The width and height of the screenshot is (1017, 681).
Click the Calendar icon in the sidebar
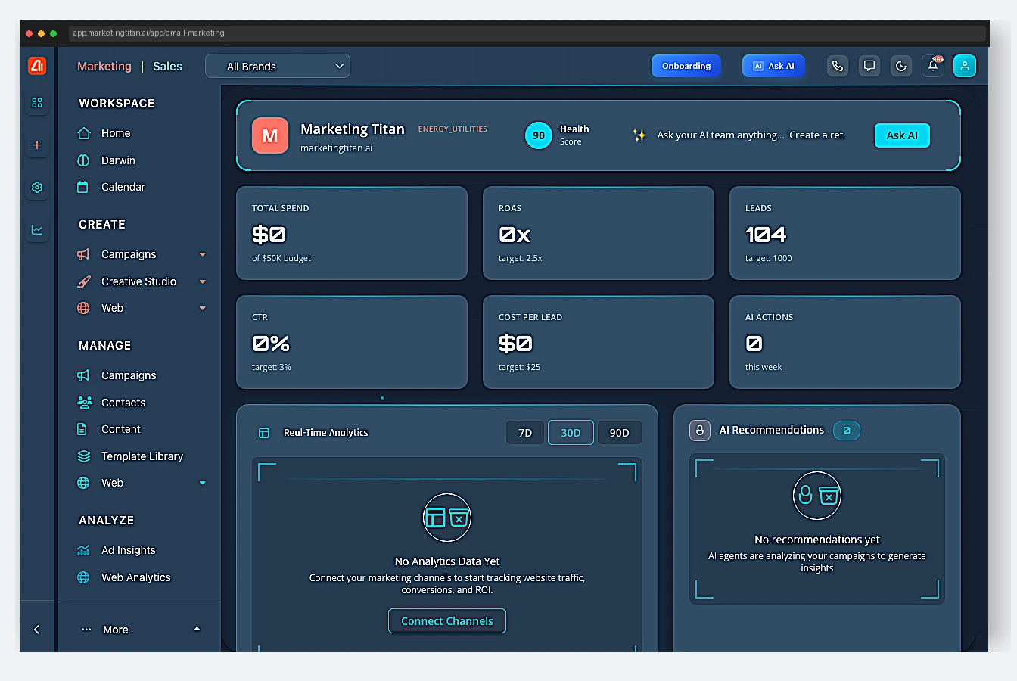pos(82,187)
